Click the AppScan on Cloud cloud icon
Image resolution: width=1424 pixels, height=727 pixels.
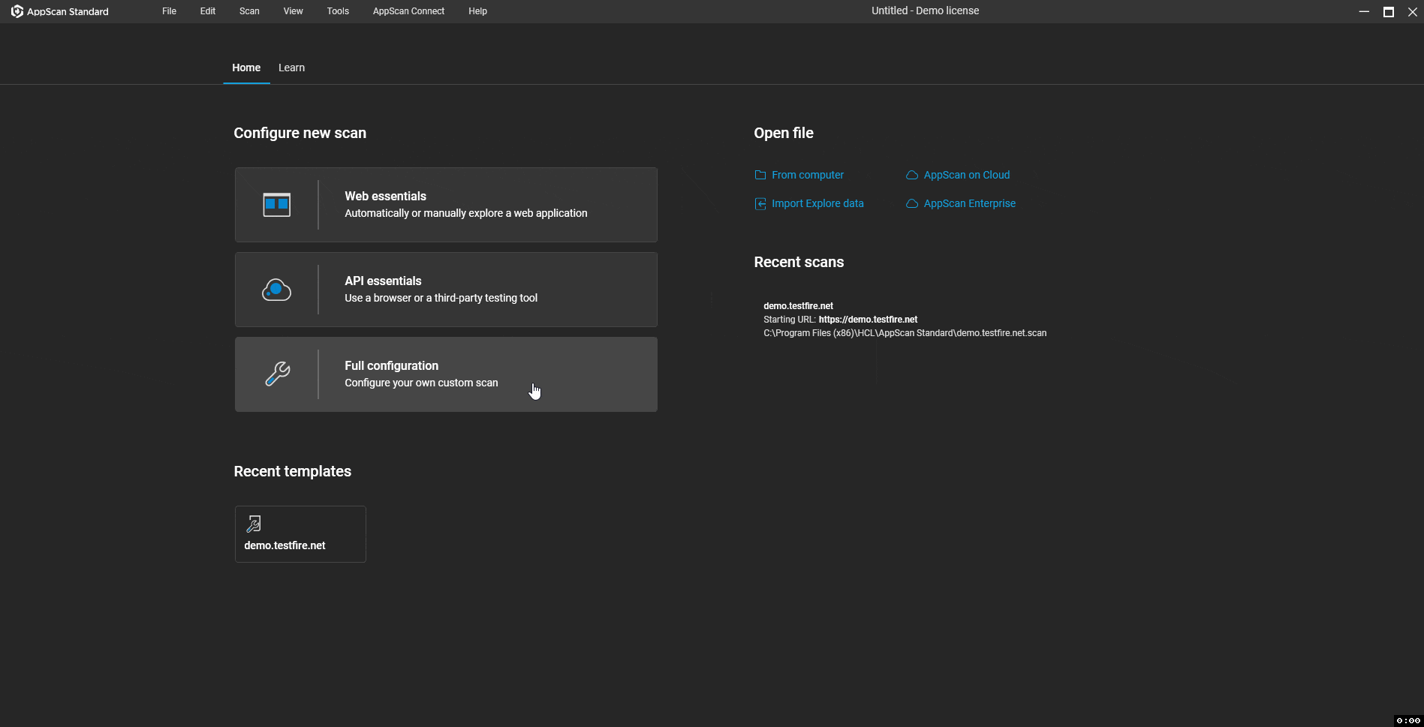pyautogui.click(x=911, y=175)
